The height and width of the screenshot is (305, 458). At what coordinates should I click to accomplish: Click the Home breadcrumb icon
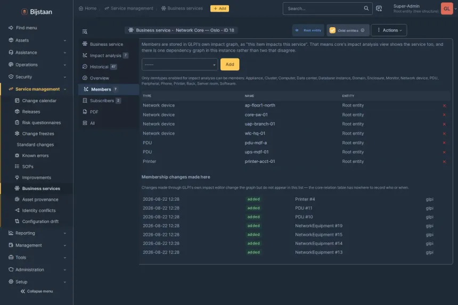pos(81,9)
